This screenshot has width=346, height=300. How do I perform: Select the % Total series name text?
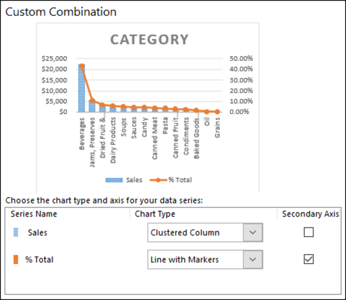[x=39, y=260]
